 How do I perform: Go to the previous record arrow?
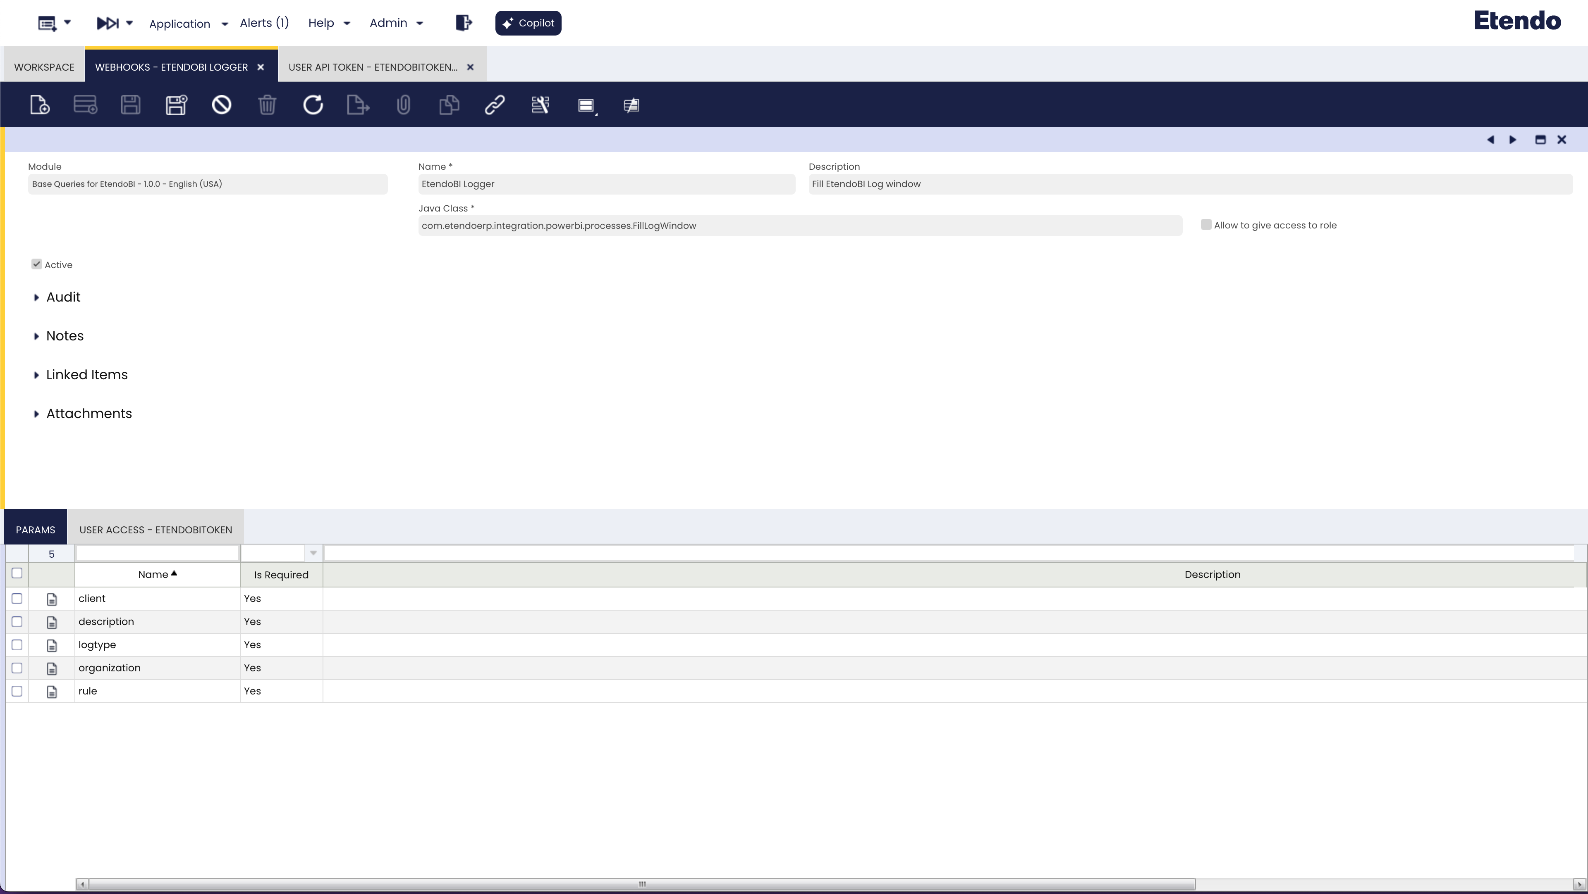[1490, 140]
